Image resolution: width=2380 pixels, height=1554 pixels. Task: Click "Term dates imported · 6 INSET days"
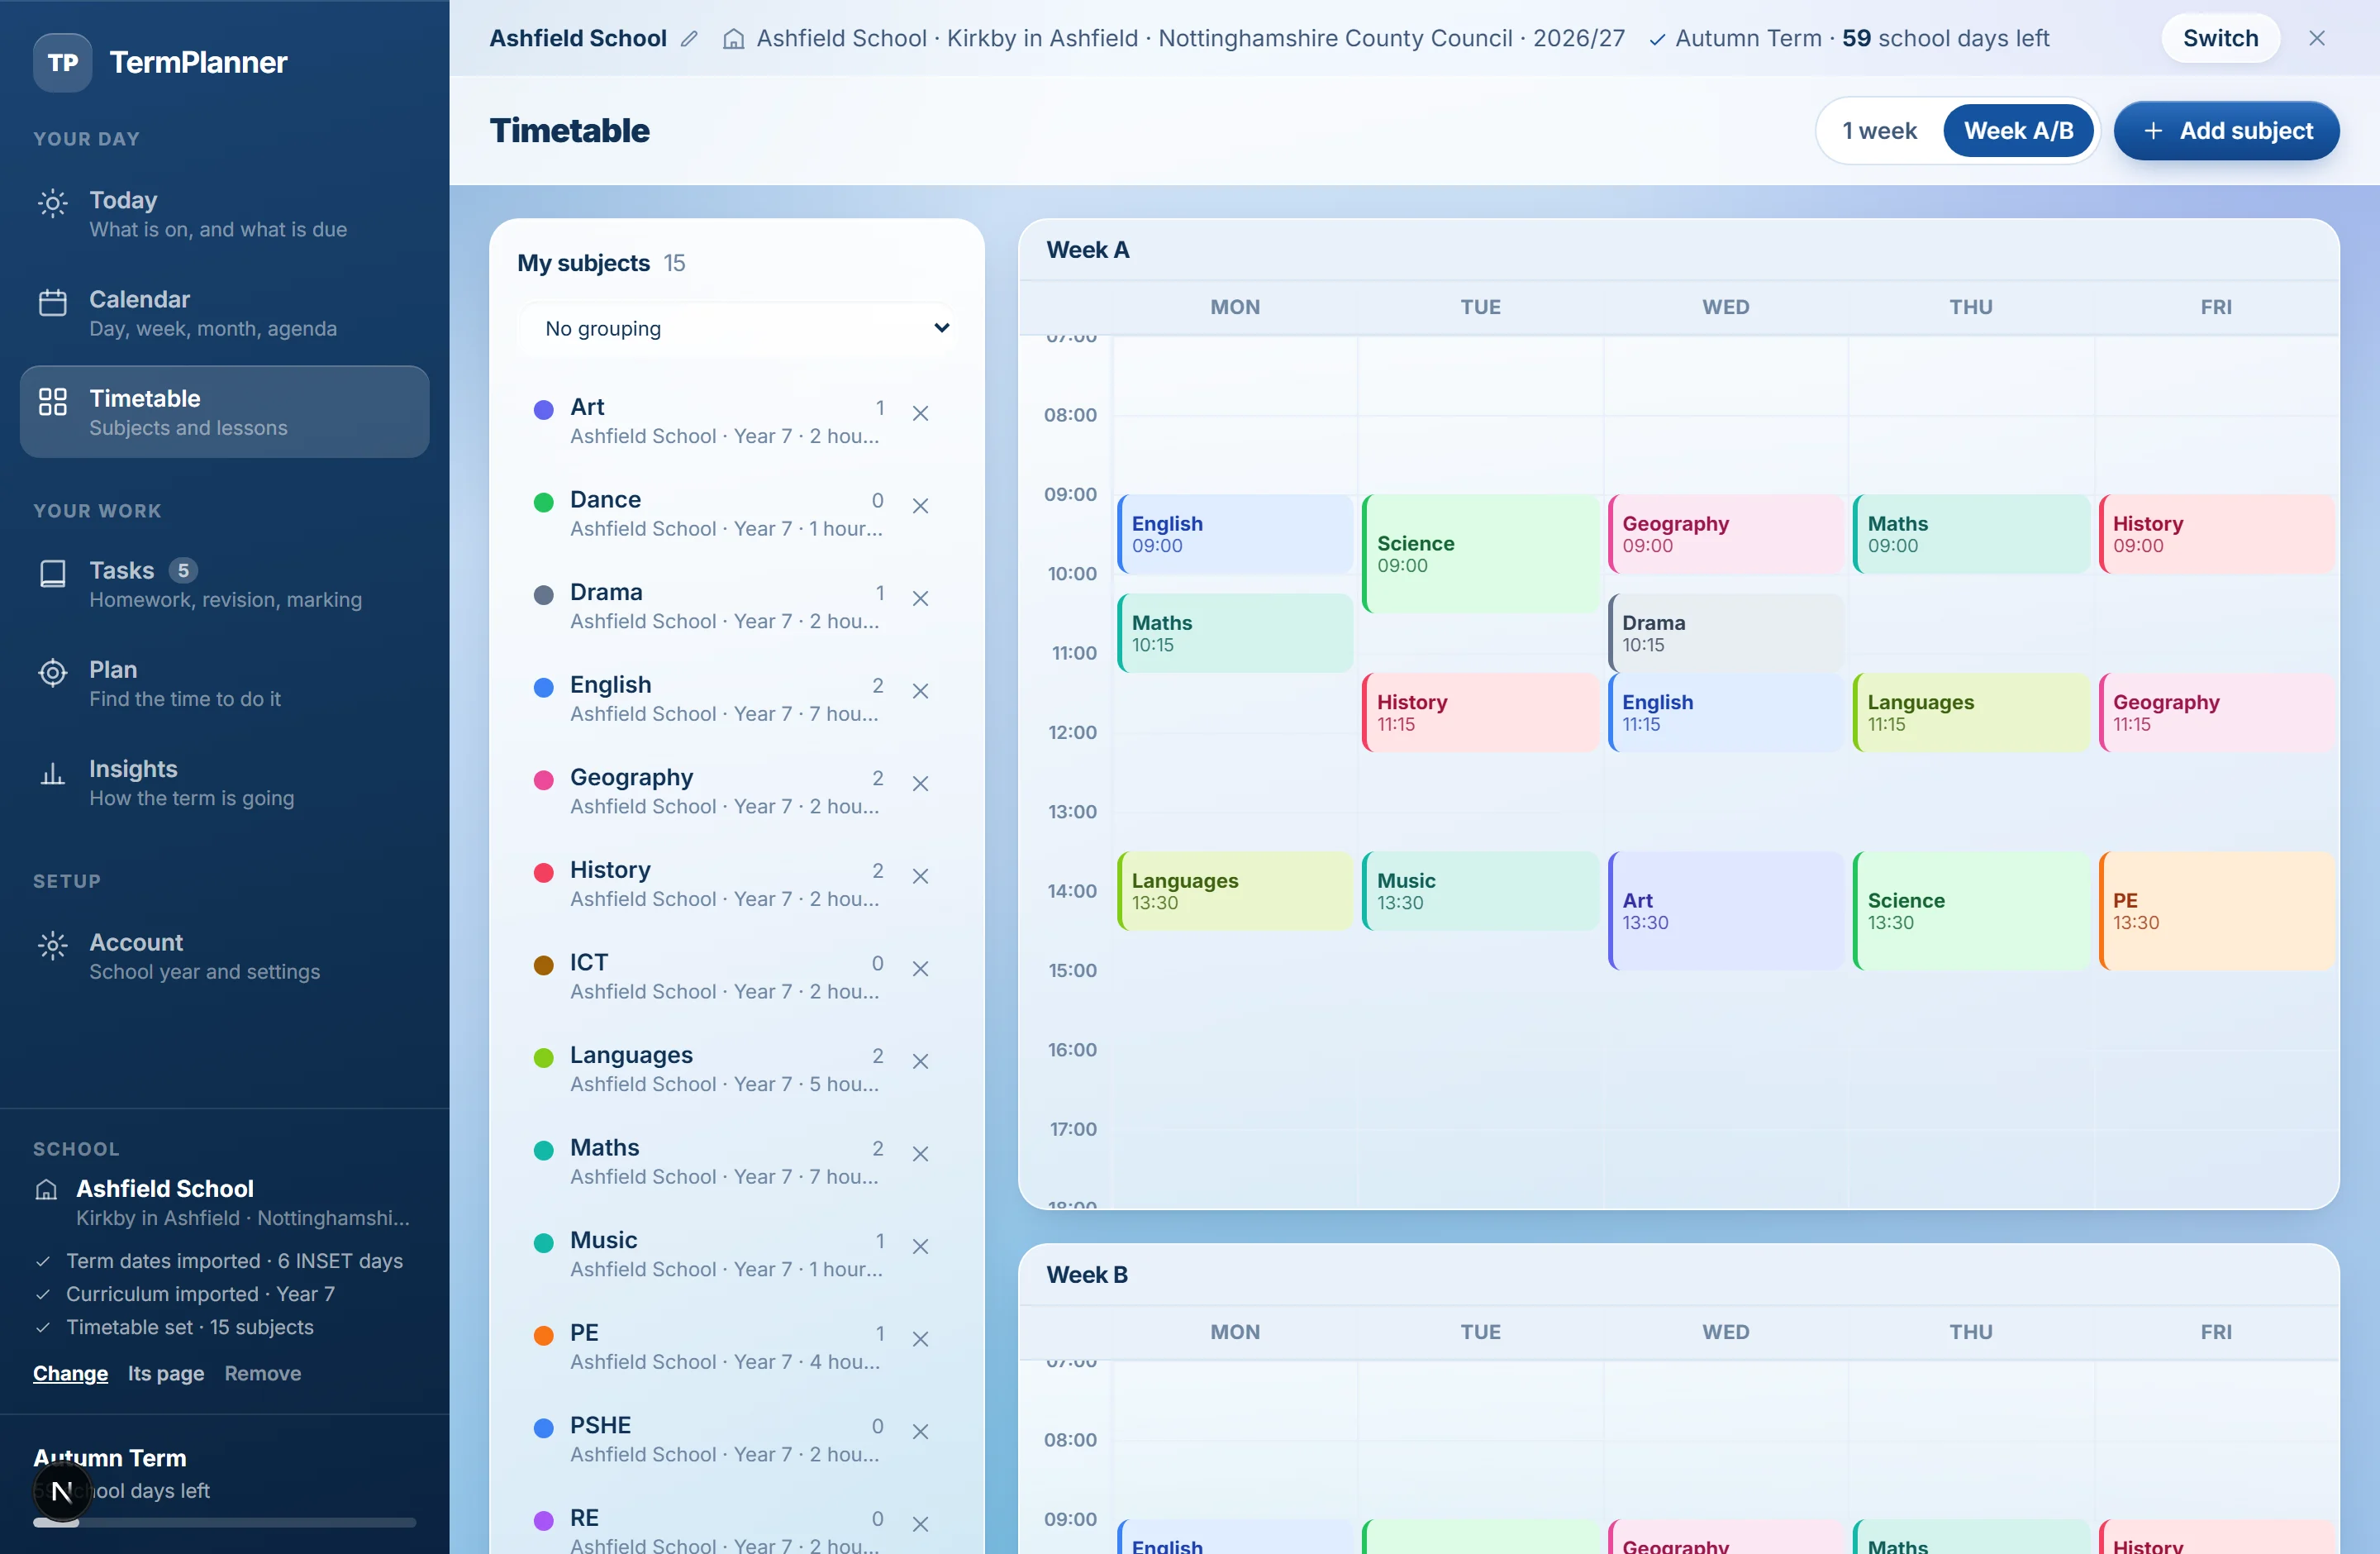coord(234,1261)
